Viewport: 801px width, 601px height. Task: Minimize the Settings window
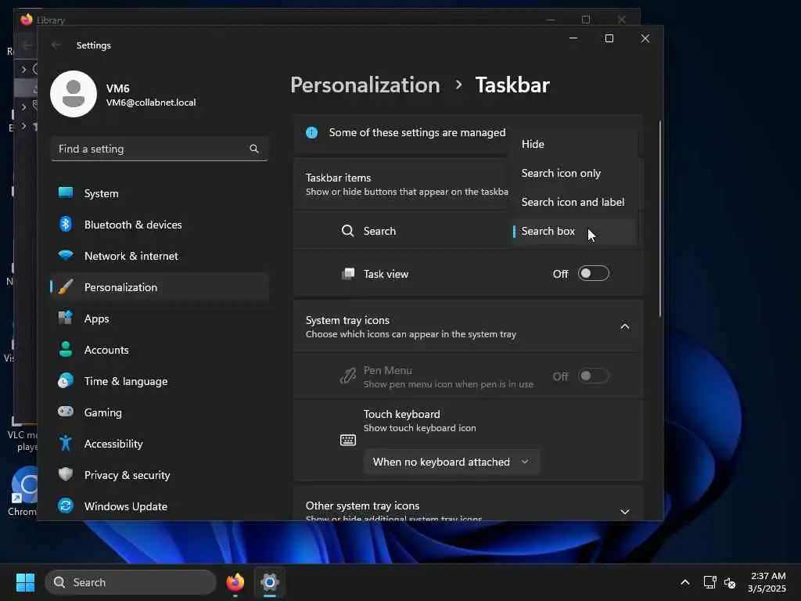(573, 38)
